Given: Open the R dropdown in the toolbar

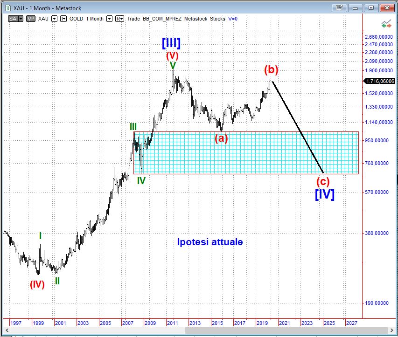Looking at the screenshot, I should [x=119, y=19].
